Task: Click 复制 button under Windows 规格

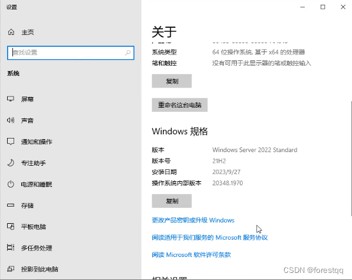Action: tap(172, 201)
